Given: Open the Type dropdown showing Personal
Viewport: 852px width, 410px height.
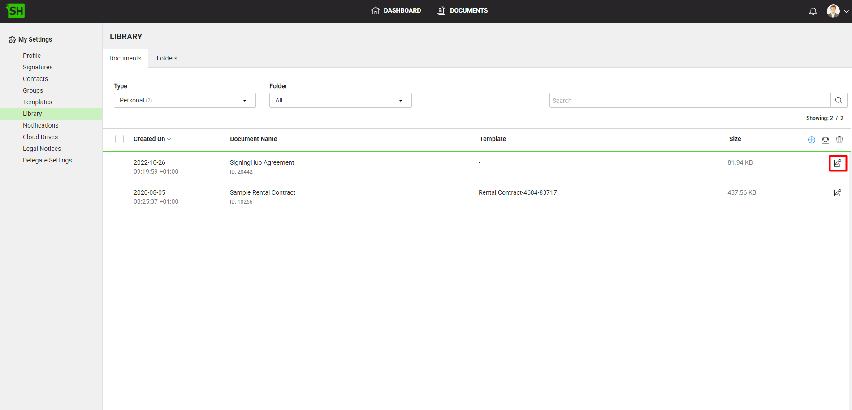Looking at the screenshot, I should point(185,100).
